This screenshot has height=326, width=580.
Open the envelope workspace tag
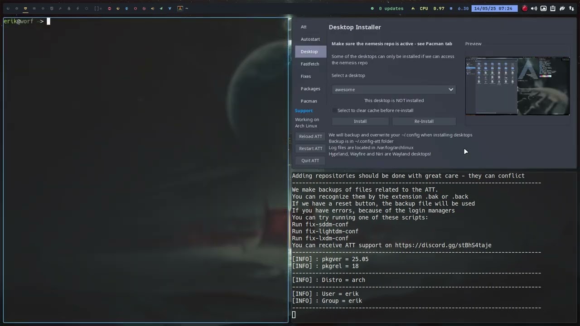pos(34,8)
